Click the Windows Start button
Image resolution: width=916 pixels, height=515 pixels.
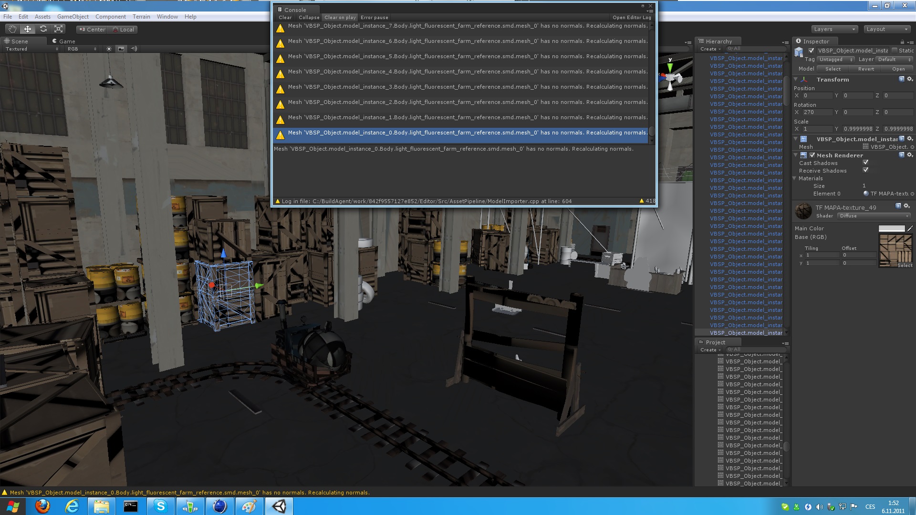(13, 506)
